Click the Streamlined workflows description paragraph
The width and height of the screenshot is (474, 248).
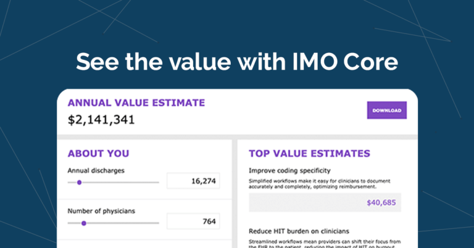click(x=325, y=243)
